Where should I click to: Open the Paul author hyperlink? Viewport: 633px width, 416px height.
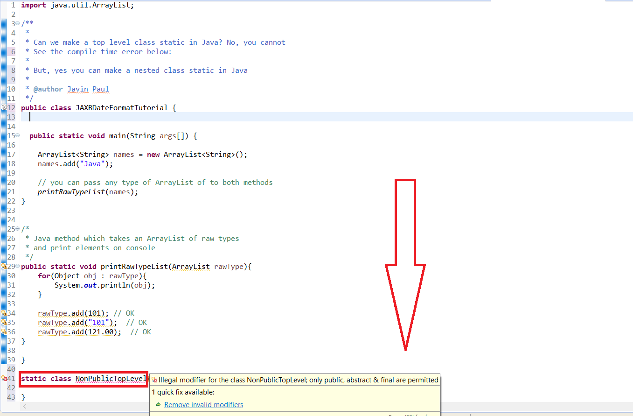(101, 89)
